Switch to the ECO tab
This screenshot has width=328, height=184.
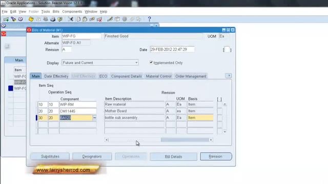(103, 76)
